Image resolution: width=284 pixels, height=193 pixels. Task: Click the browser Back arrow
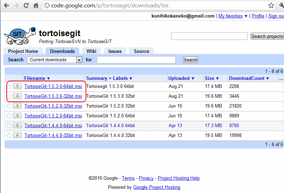7,5
